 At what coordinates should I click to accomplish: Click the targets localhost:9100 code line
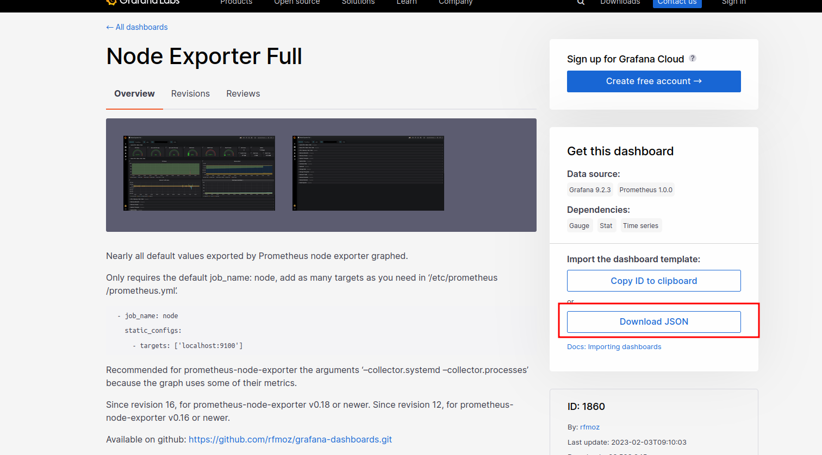coord(188,346)
